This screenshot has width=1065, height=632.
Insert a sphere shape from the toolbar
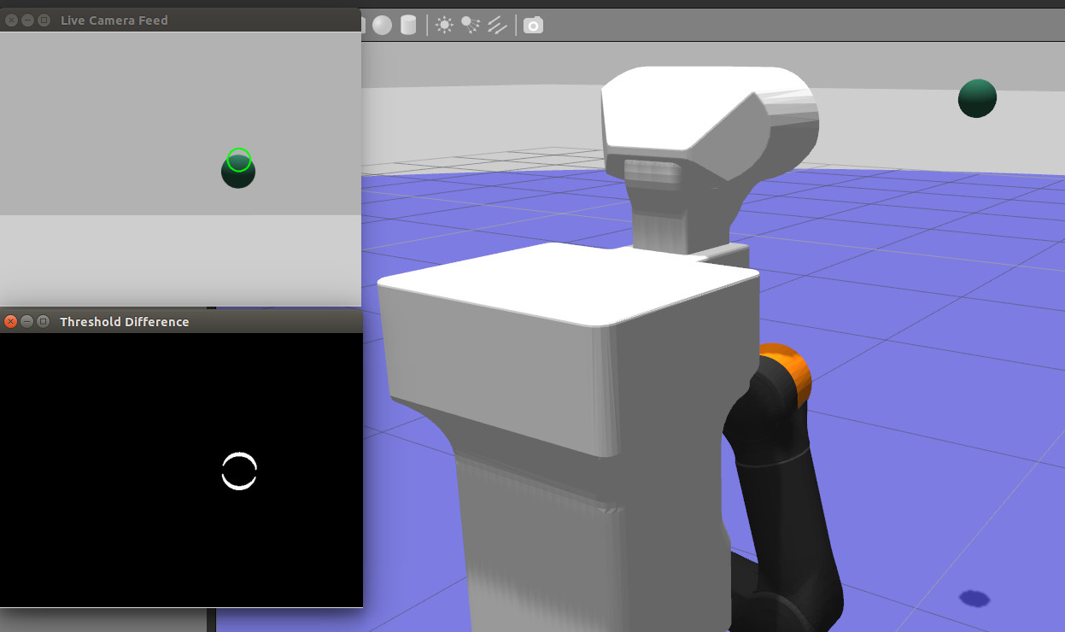[382, 25]
